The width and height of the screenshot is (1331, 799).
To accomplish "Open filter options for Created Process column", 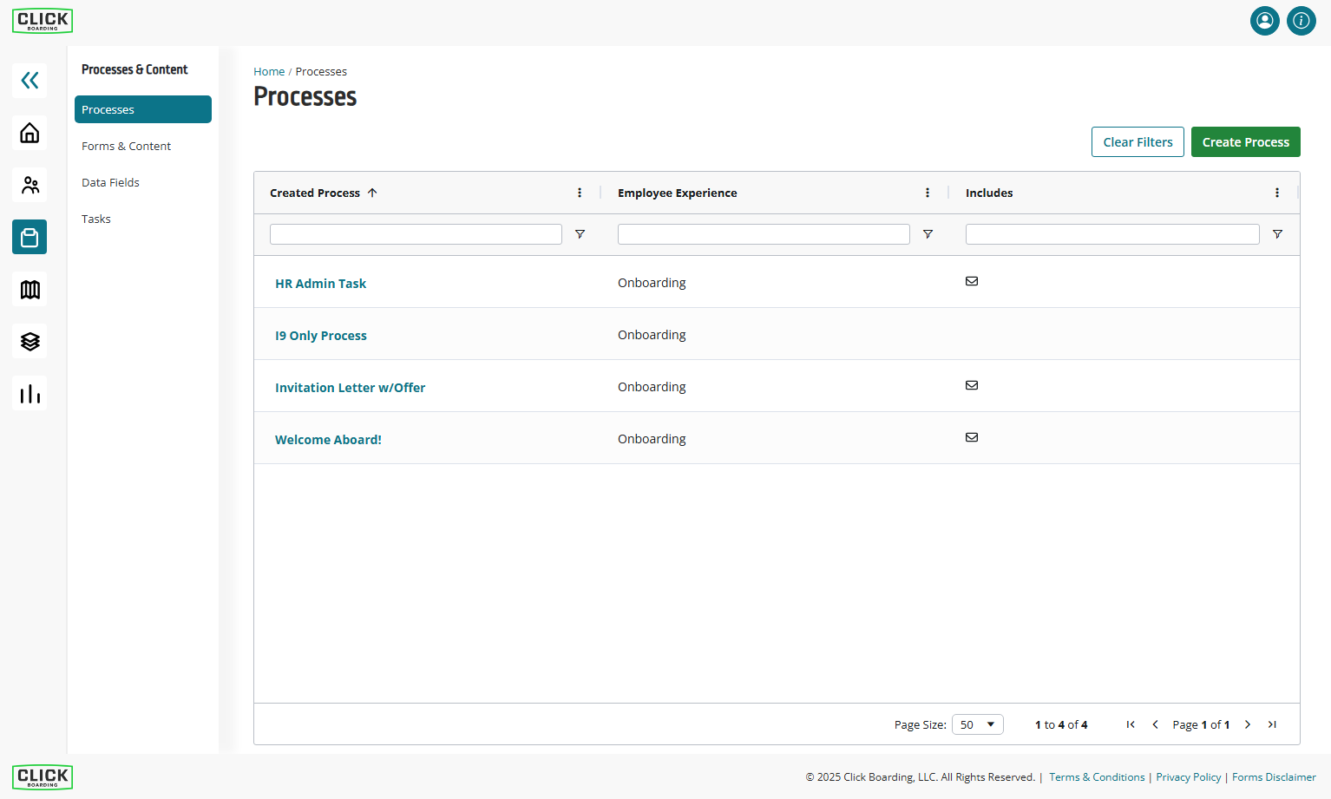I will pyautogui.click(x=580, y=234).
